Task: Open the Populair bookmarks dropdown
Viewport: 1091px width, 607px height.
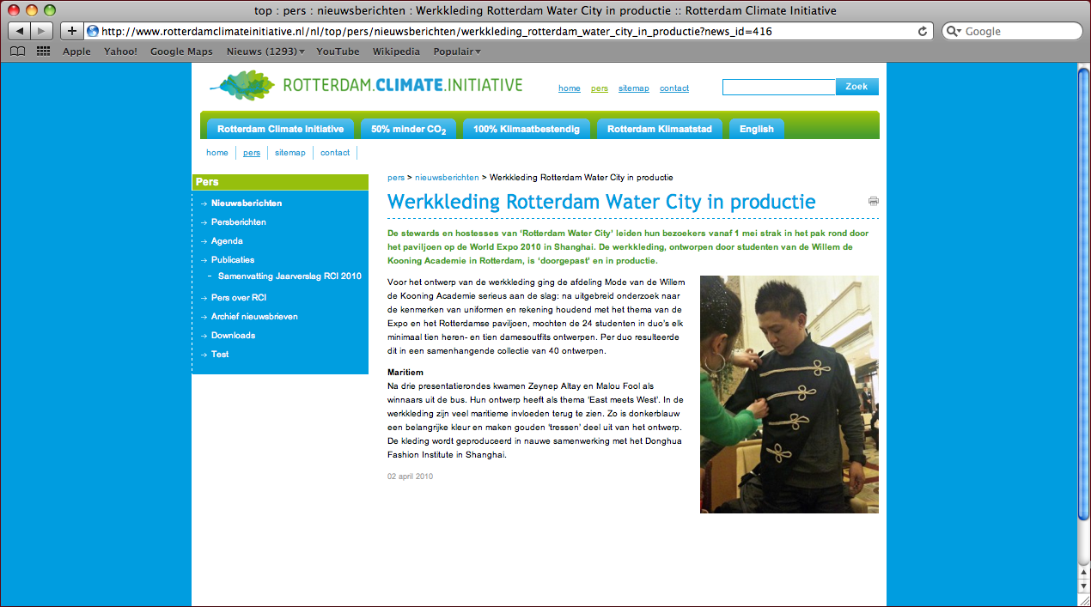Action: (x=457, y=52)
